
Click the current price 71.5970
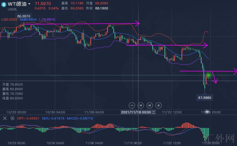pos(43,4)
